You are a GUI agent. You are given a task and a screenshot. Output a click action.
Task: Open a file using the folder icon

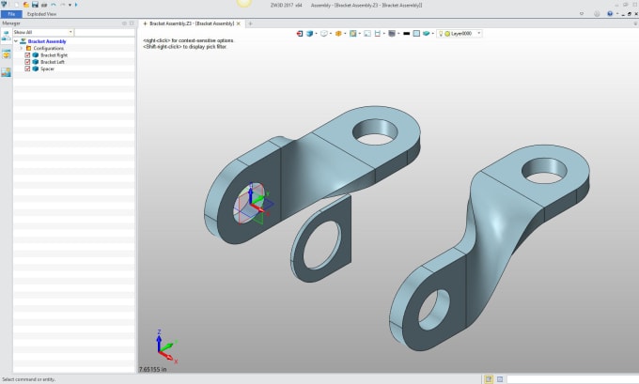click(x=25, y=5)
